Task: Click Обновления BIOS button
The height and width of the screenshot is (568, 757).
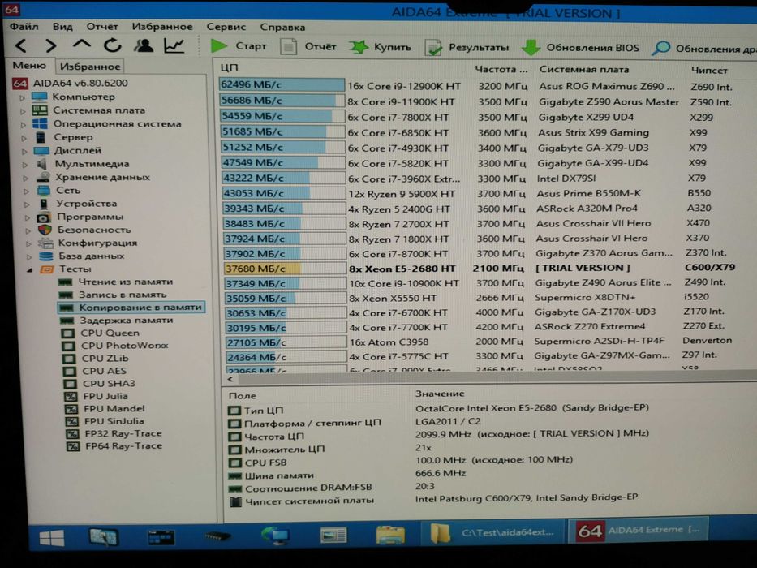Action: point(581,48)
